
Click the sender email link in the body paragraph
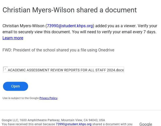click(x=70, y=26)
